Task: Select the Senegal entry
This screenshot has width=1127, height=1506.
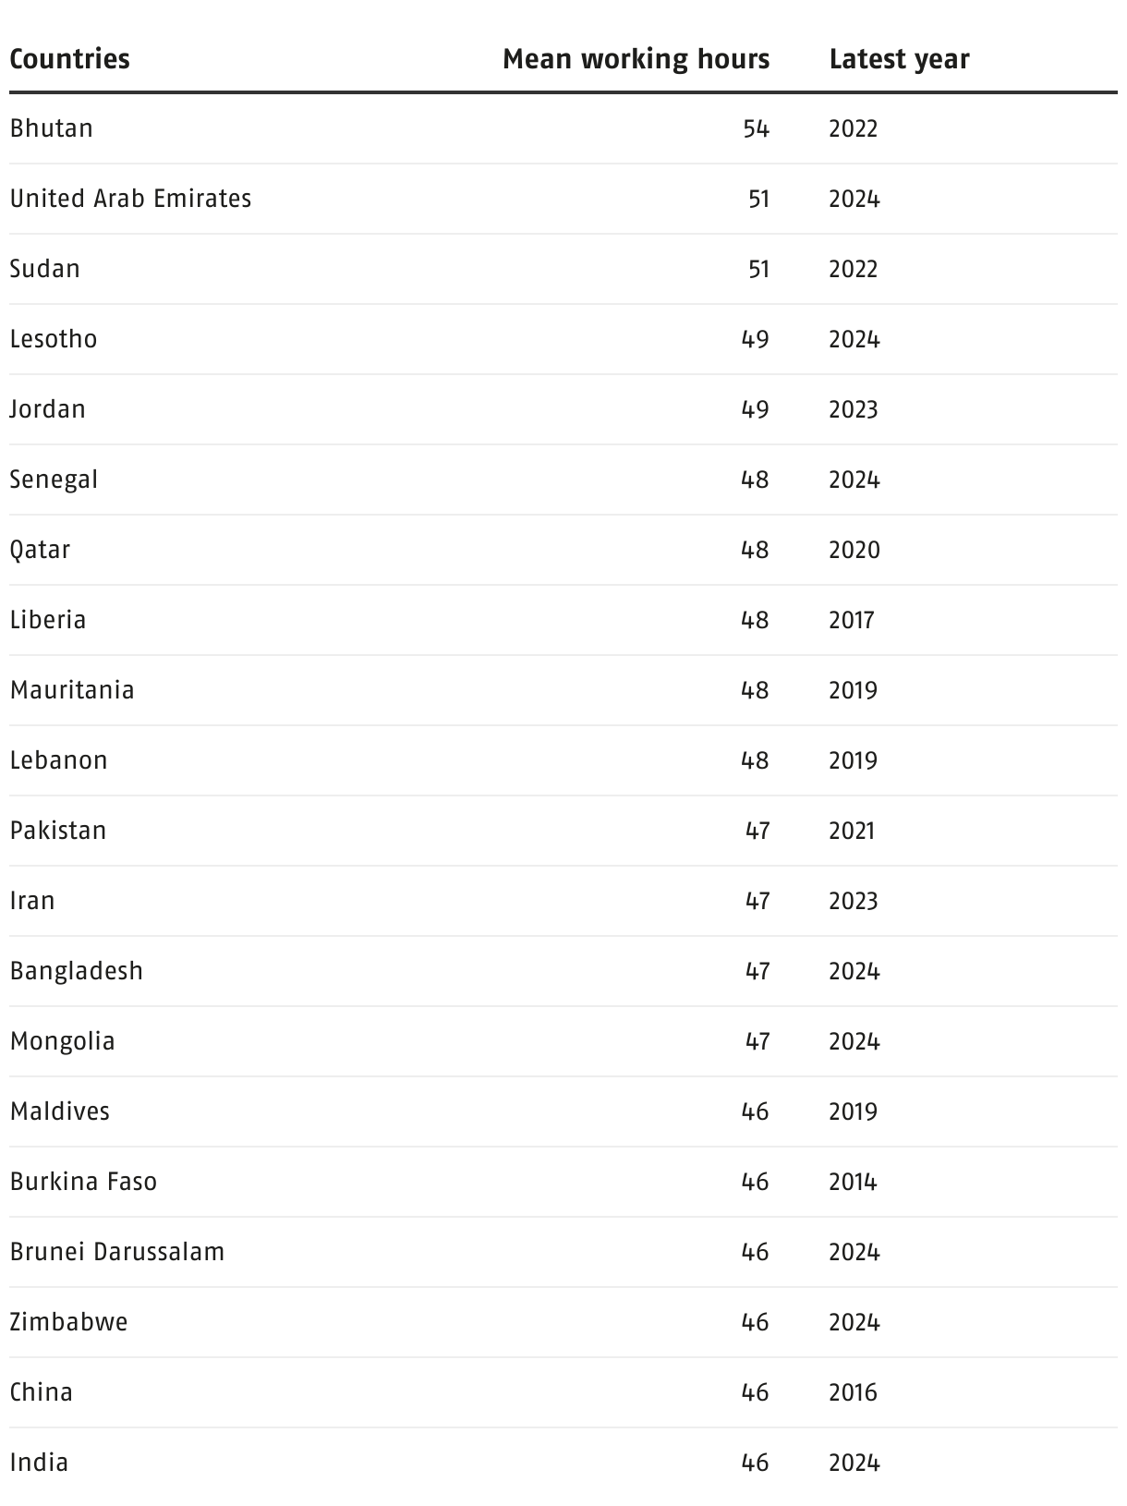Action: [x=54, y=480]
